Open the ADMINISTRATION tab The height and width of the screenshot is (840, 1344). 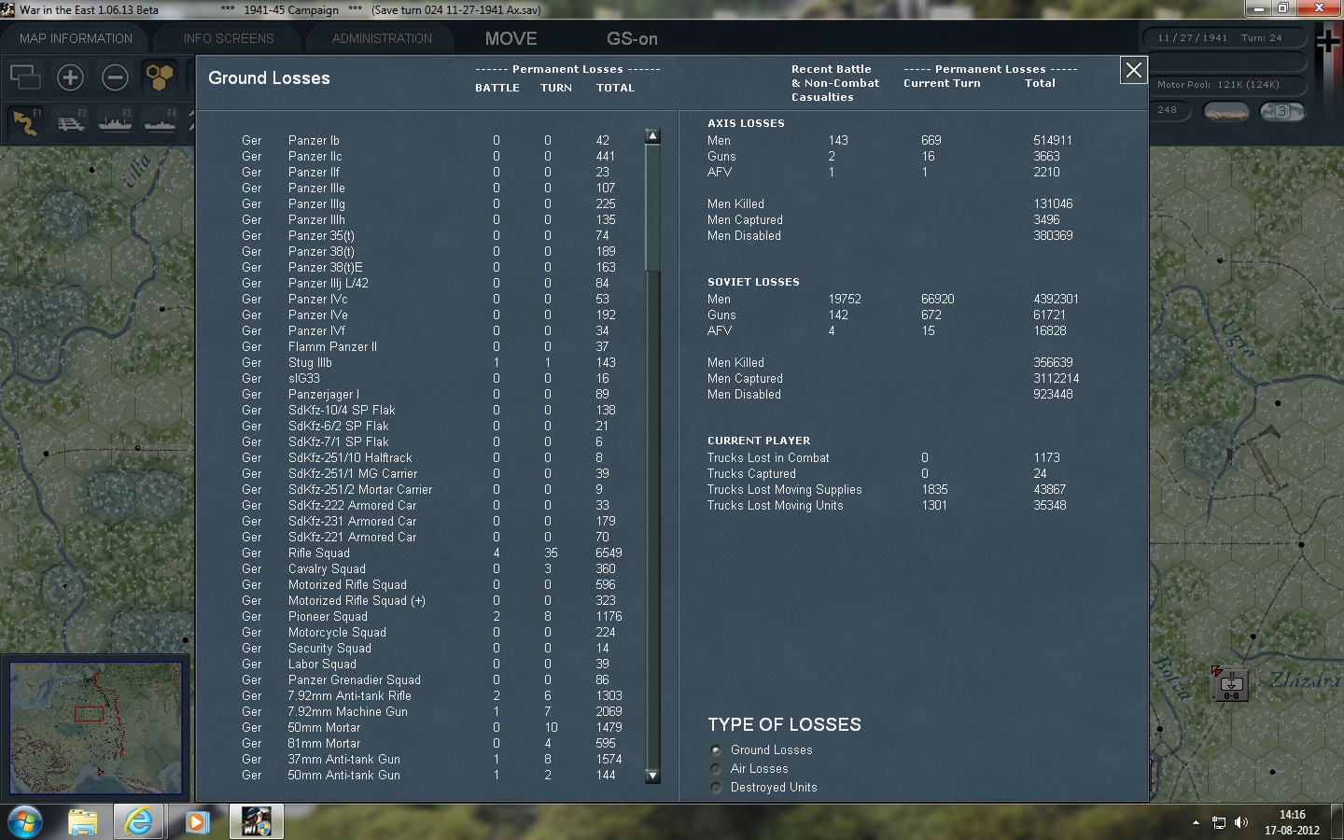click(382, 38)
